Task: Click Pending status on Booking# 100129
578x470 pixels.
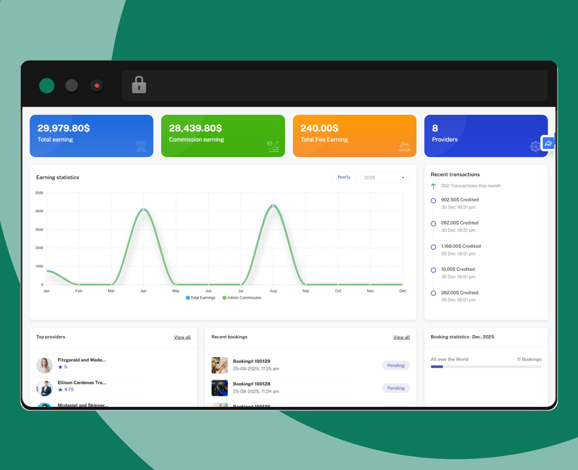Action: pyautogui.click(x=396, y=365)
